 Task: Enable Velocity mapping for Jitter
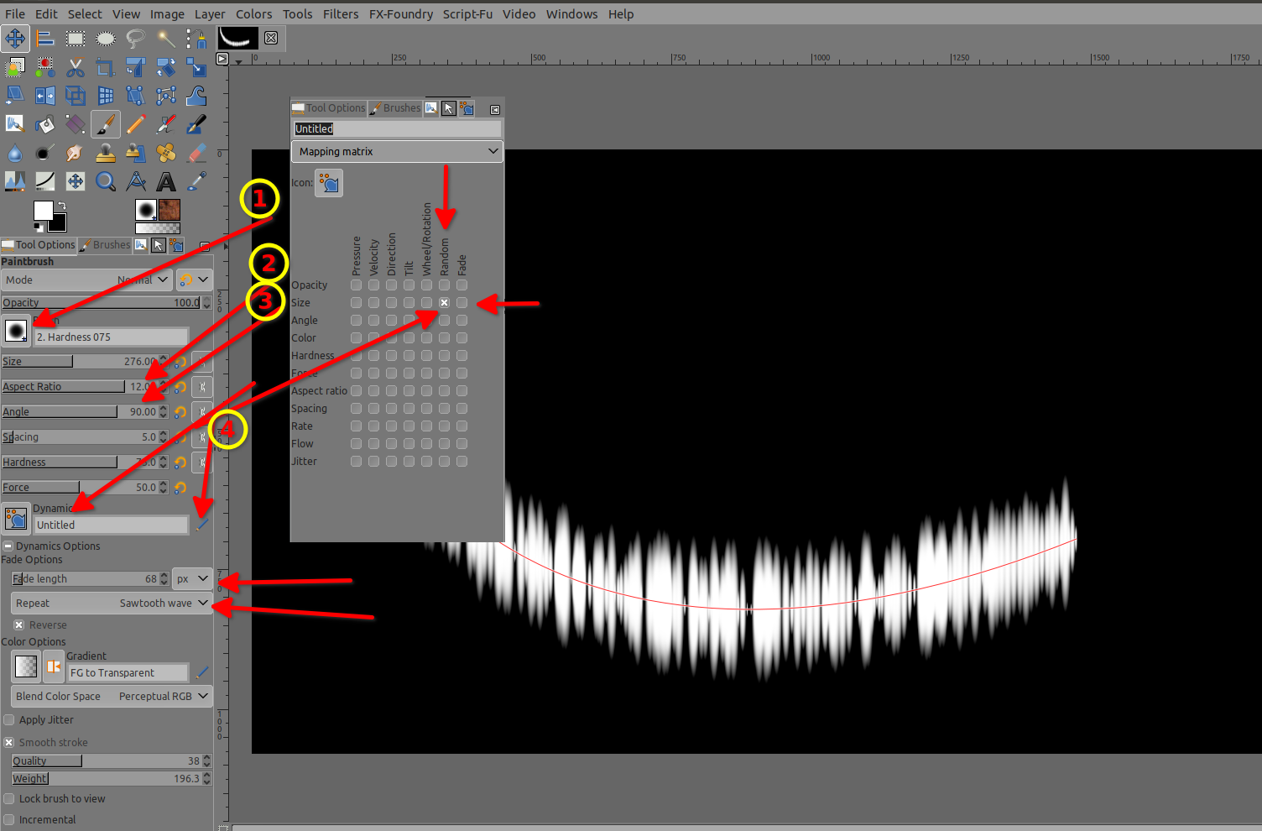(373, 462)
